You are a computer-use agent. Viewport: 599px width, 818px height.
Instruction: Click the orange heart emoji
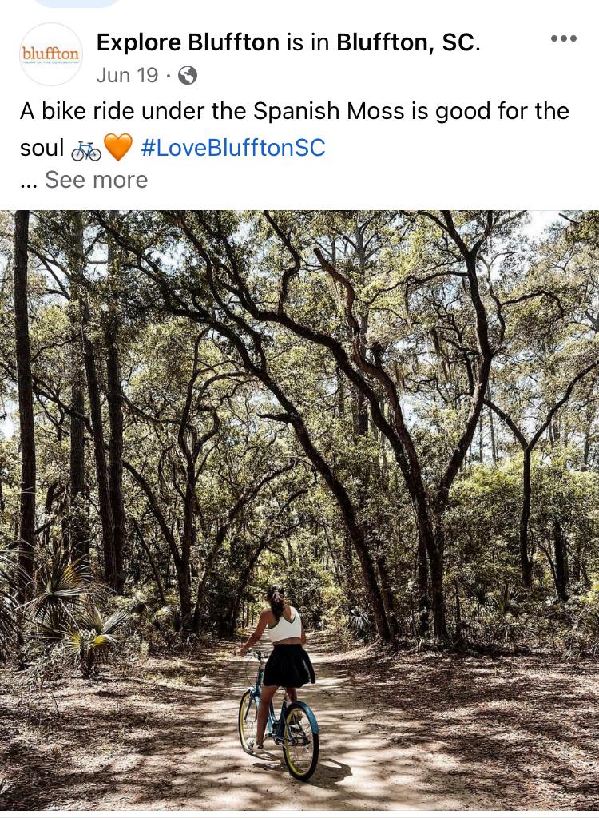pos(118,147)
